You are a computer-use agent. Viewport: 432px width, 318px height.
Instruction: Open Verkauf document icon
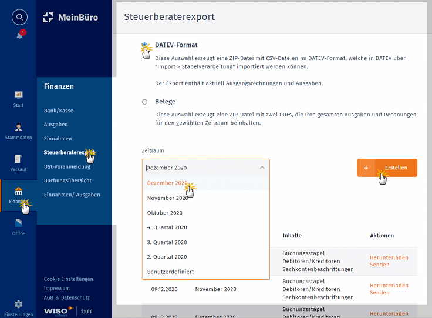(18, 159)
